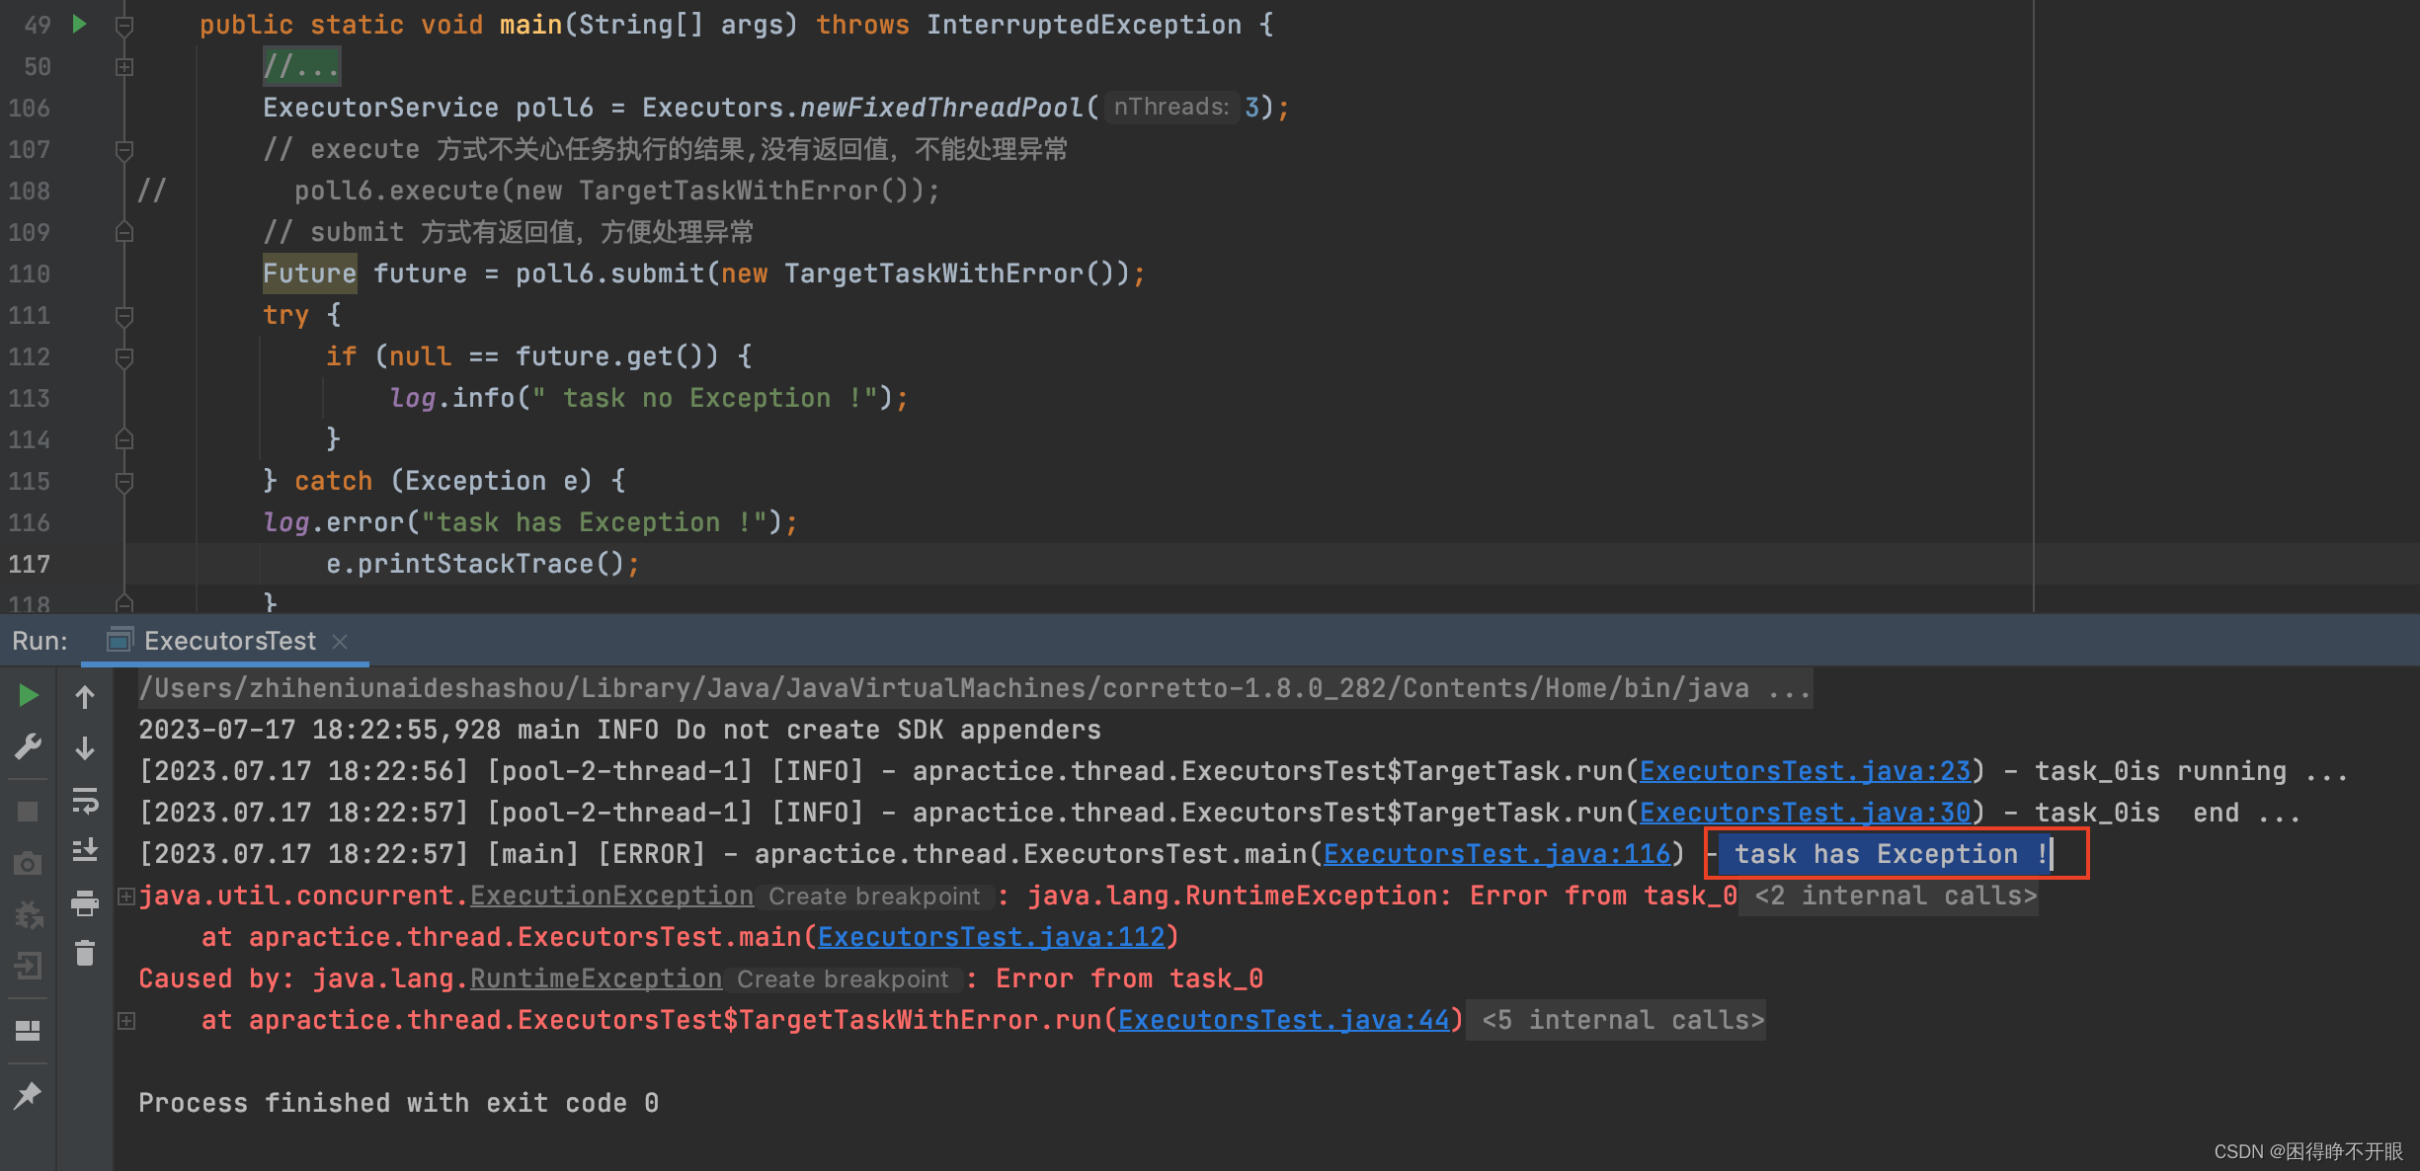Open run configuration via wrench icon
This screenshot has width=2420, height=1171.
coord(28,747)
